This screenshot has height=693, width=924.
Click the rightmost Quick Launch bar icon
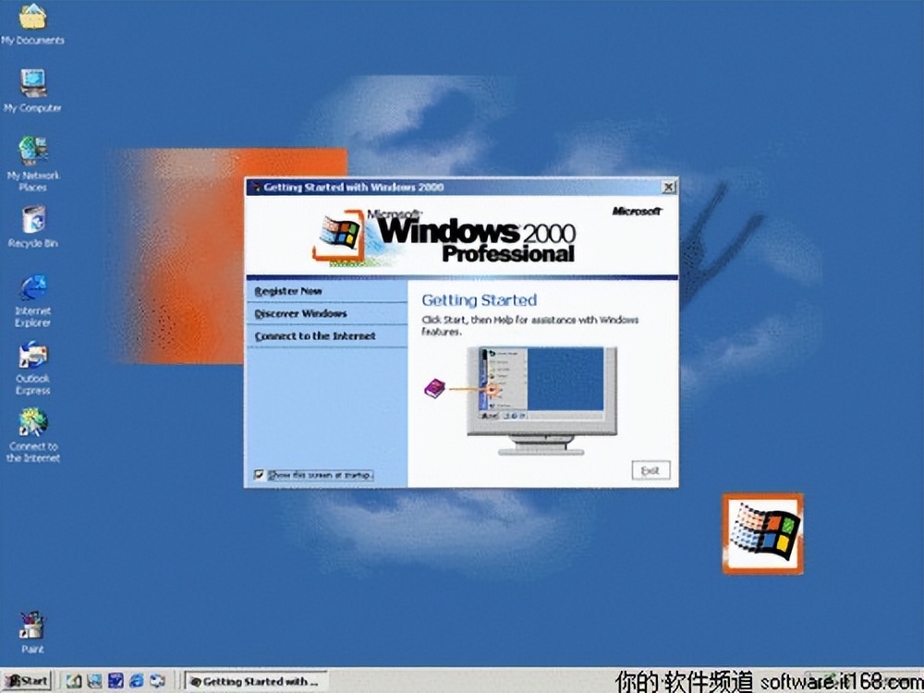point(158,681)
